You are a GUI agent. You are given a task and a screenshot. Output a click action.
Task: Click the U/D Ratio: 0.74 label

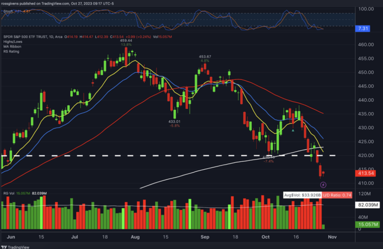(336, 195)
